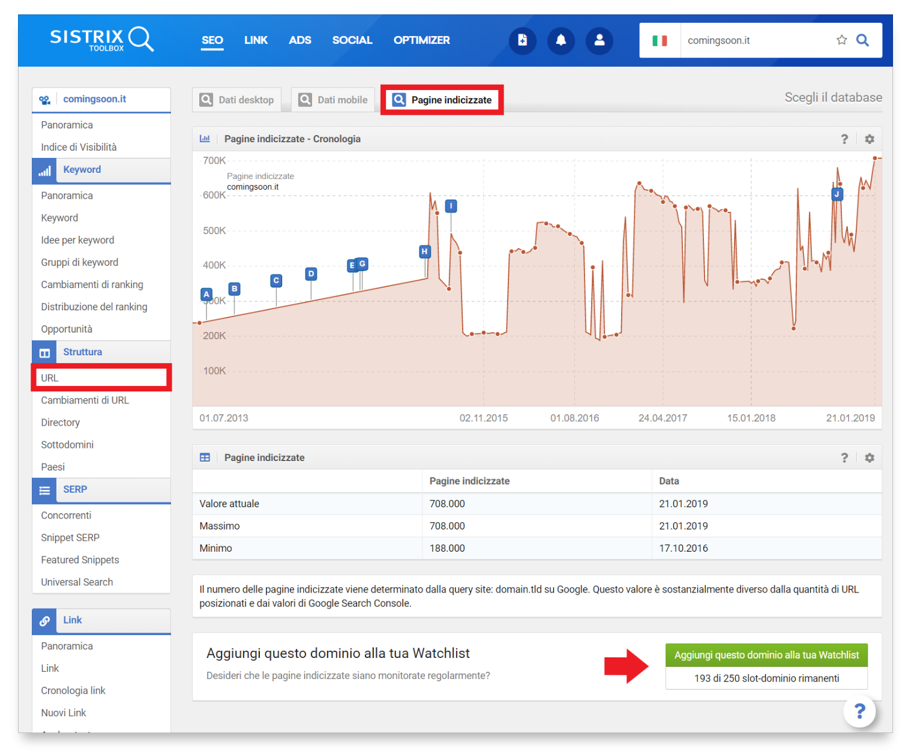This screenshot has height=754, width=911.
Task: Open settings gear on Pagine indicizzate table
Action: tap(869, 457)
